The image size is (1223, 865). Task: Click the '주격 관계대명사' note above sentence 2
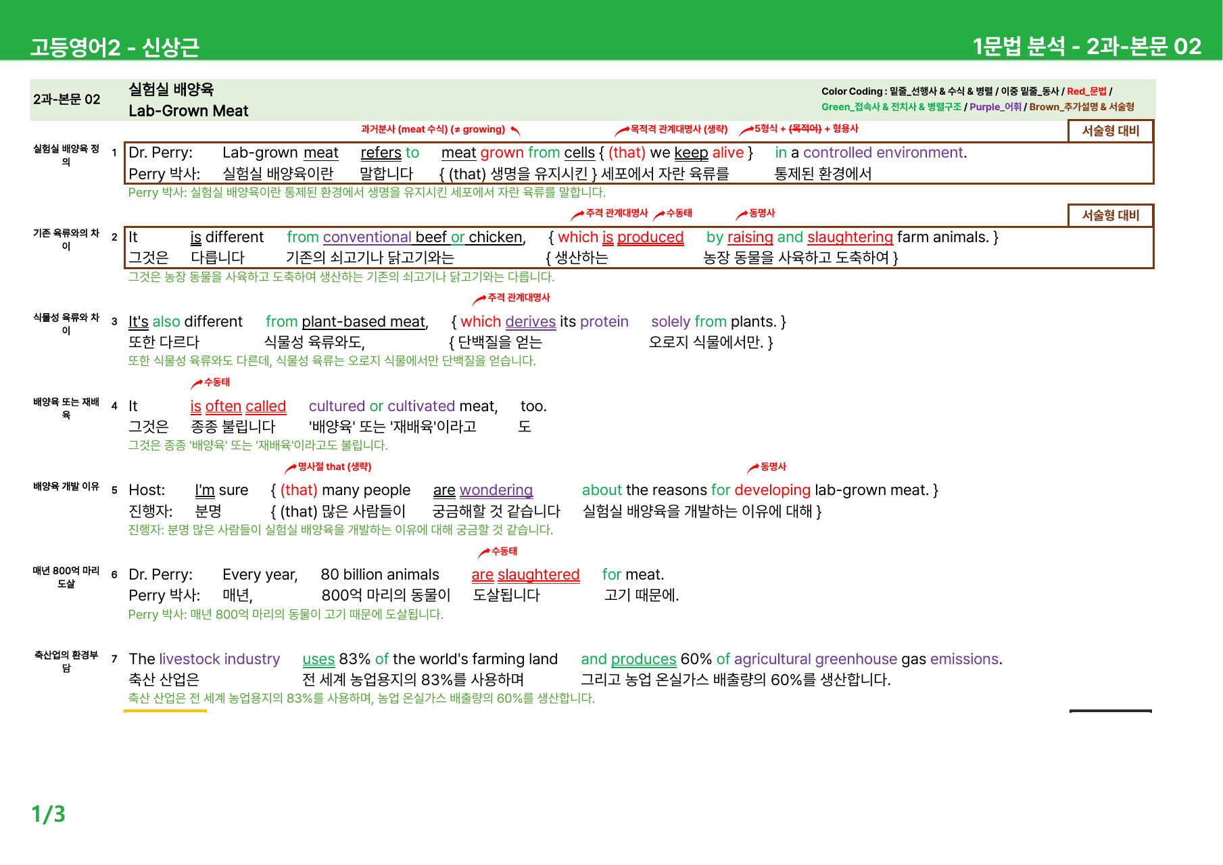click(617, 213)
